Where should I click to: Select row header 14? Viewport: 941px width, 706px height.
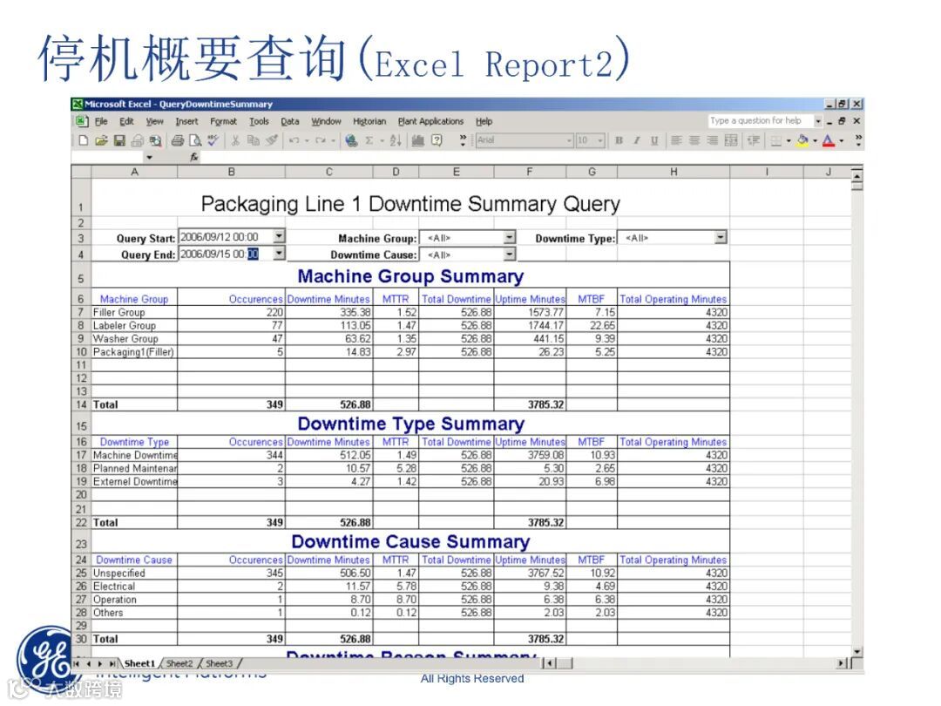click(81, 404)
